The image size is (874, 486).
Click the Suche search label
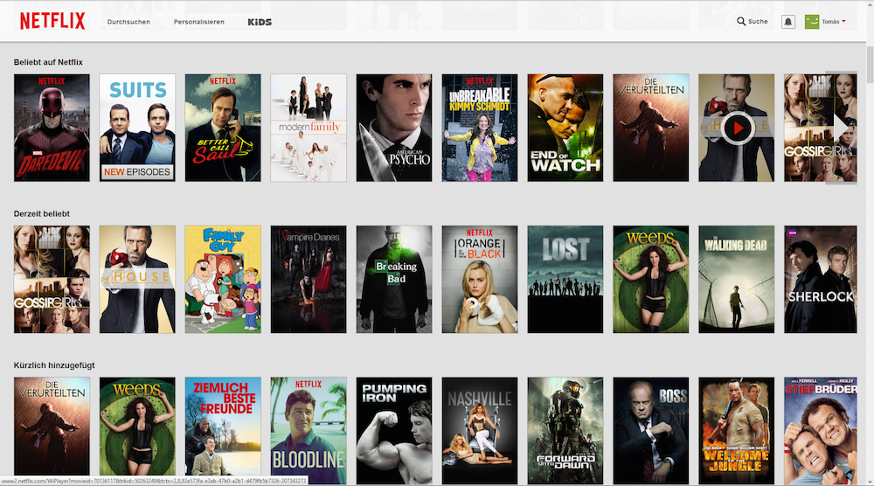coord(758,21)
